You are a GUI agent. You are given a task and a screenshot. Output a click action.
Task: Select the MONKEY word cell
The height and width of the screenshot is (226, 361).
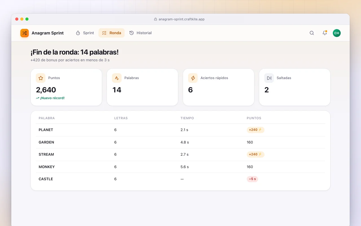[x=47, y=167]
